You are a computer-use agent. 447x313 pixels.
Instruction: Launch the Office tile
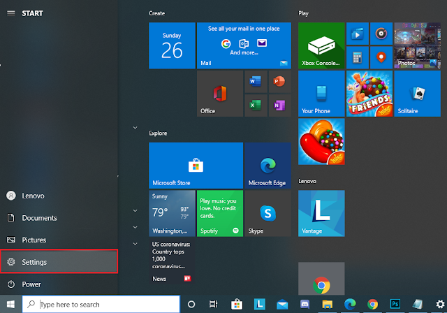pyautogui.click(x=220, y=94)
